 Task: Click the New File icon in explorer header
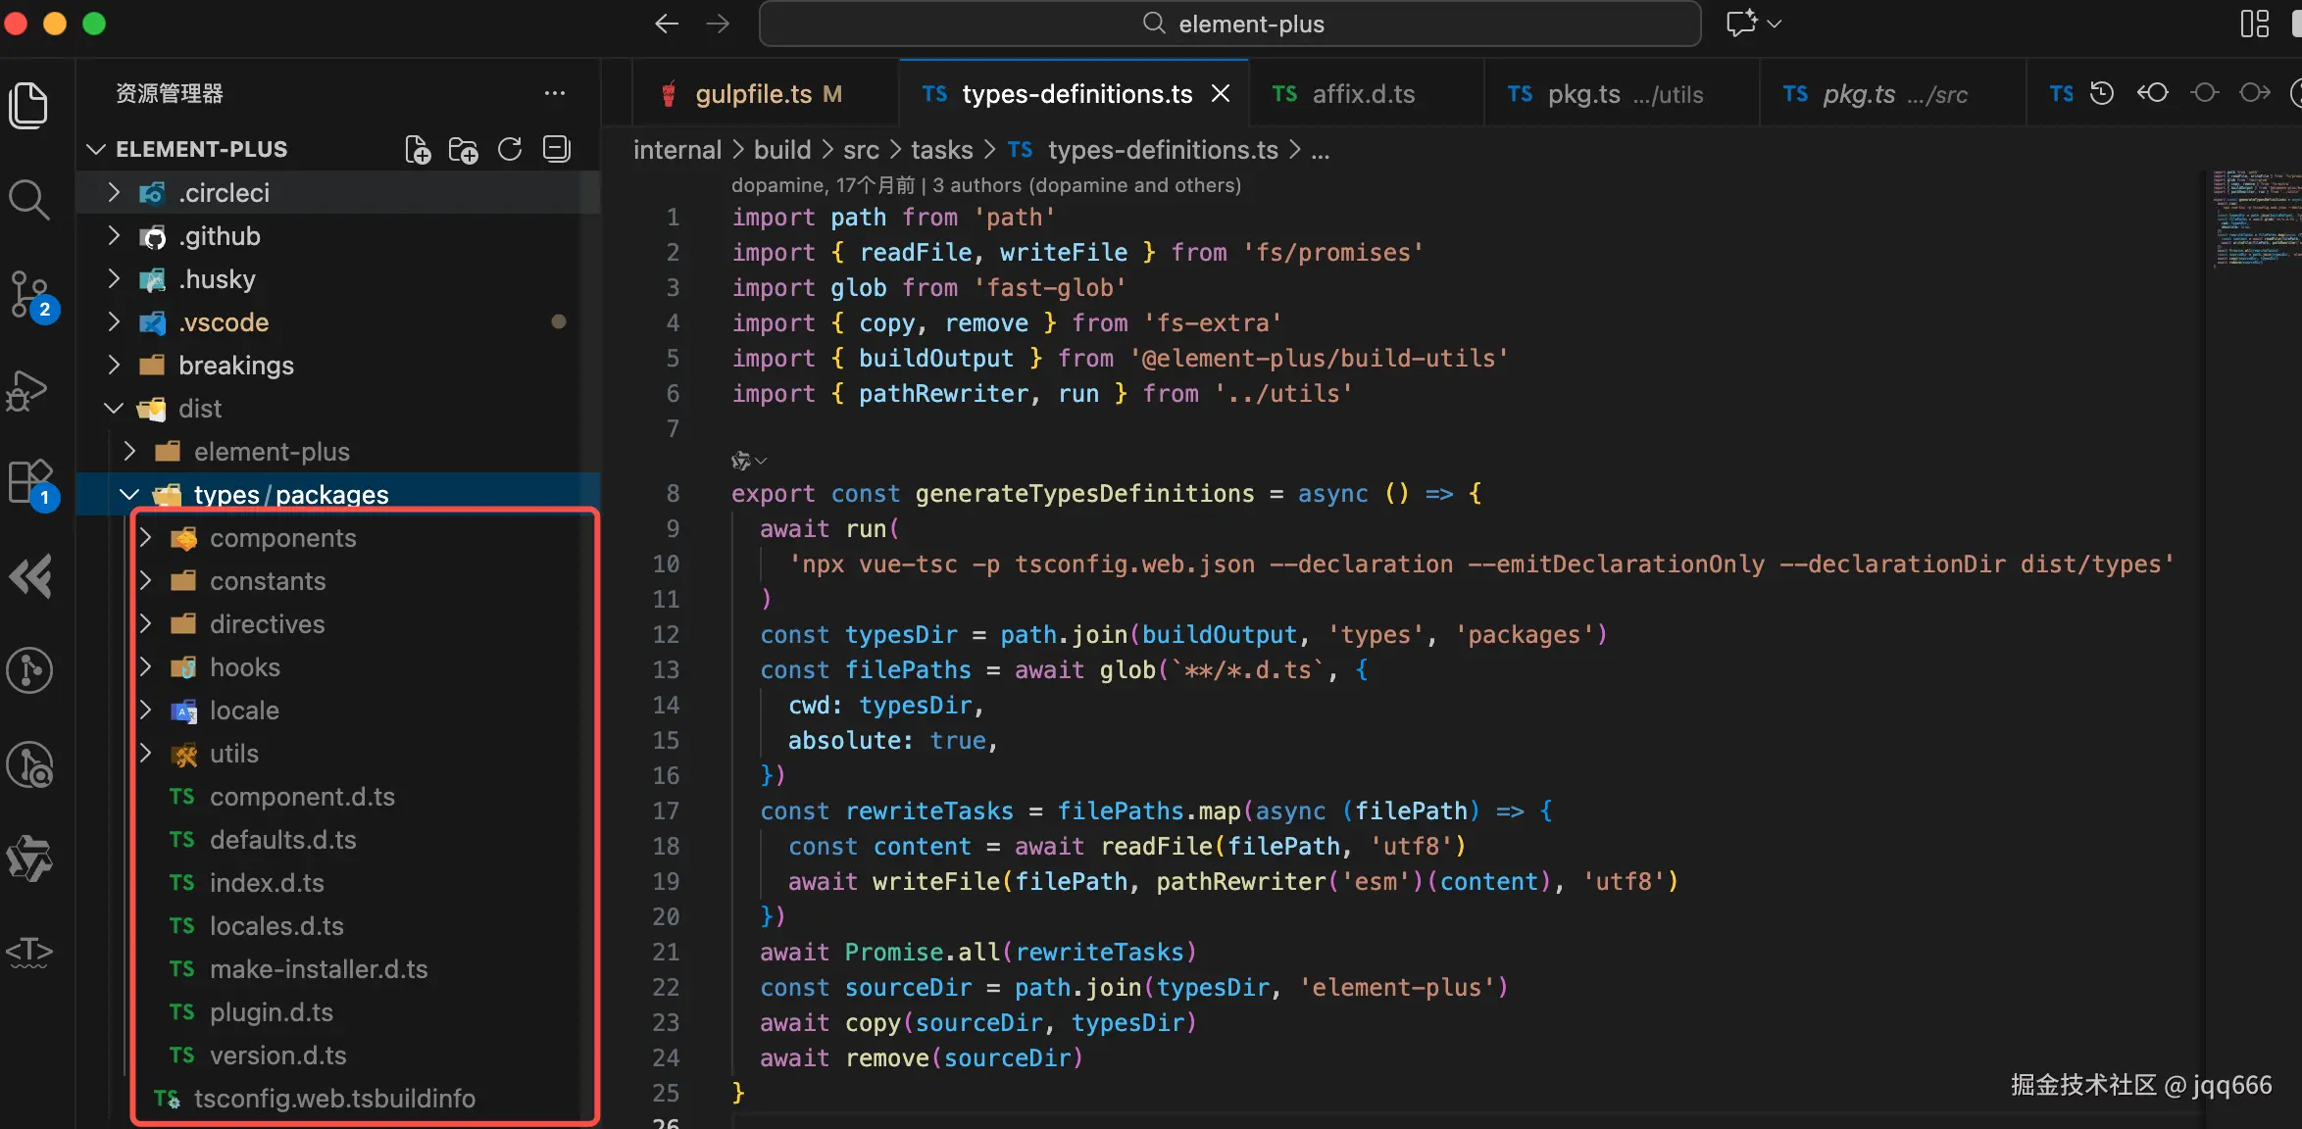point(418,150)
